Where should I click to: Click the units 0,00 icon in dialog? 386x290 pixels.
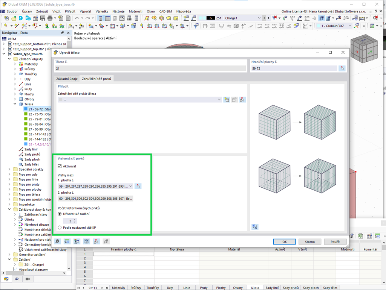point(67,241)
